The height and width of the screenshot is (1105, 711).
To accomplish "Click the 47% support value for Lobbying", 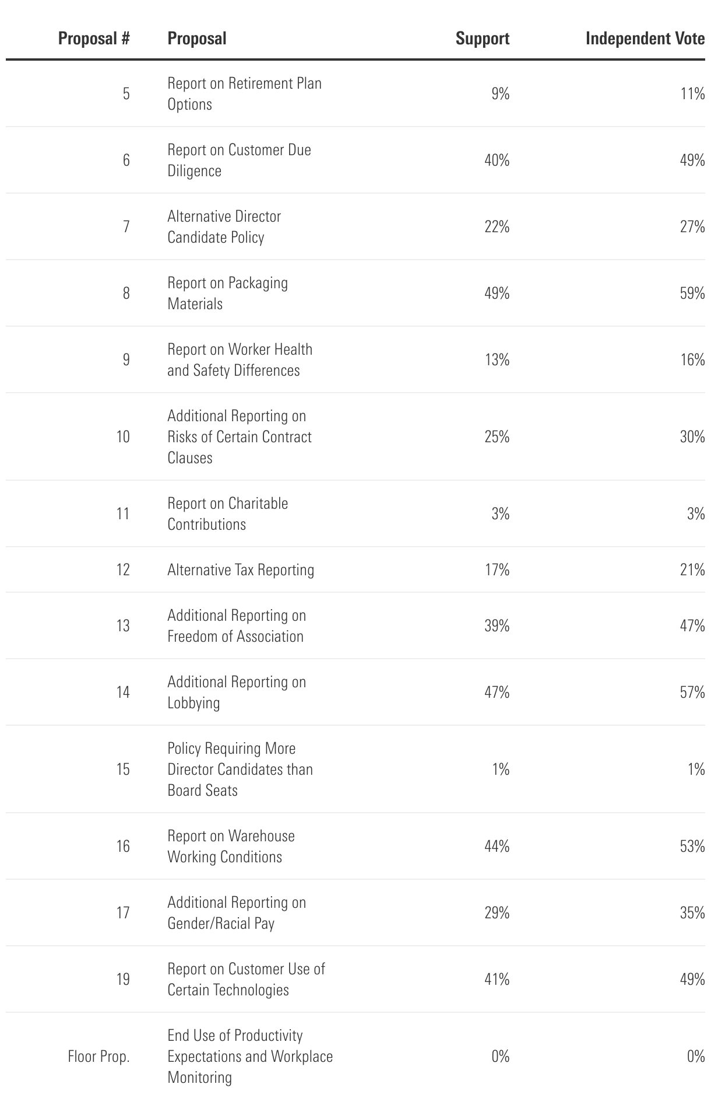I will [x=497, y=693].
